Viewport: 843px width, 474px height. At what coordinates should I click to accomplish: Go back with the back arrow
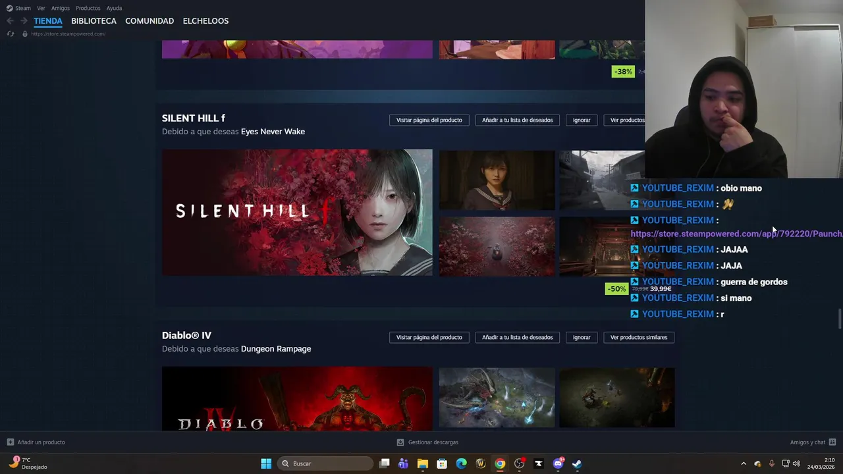point(10,21)
